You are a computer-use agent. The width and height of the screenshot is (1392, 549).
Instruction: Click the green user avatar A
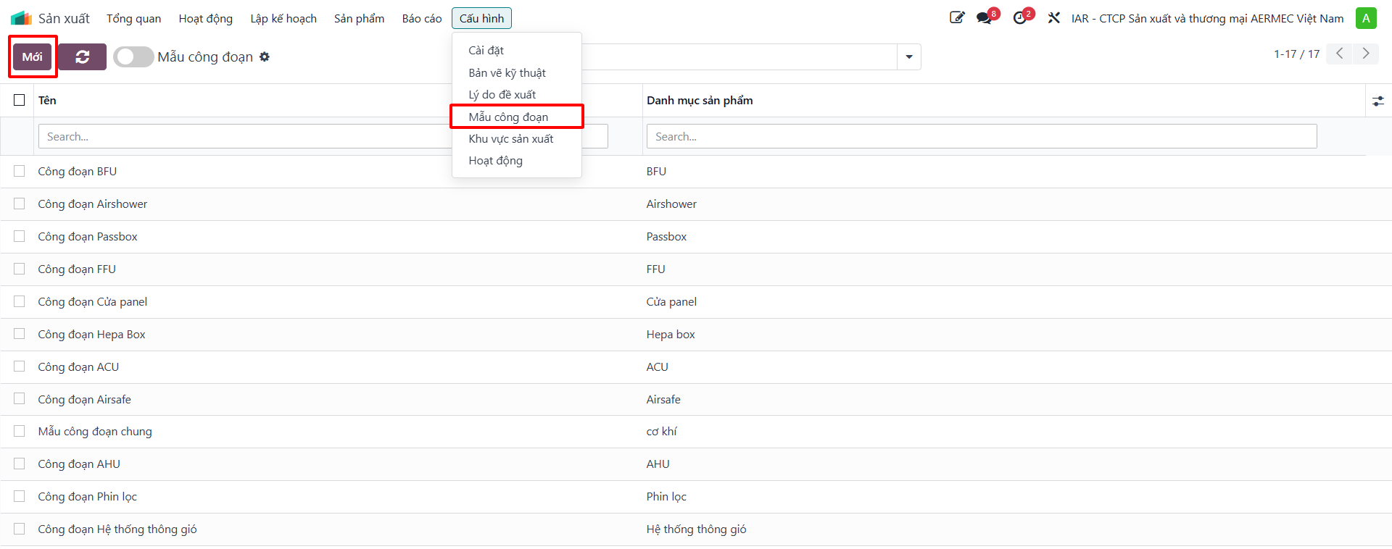pos(1366,18)
